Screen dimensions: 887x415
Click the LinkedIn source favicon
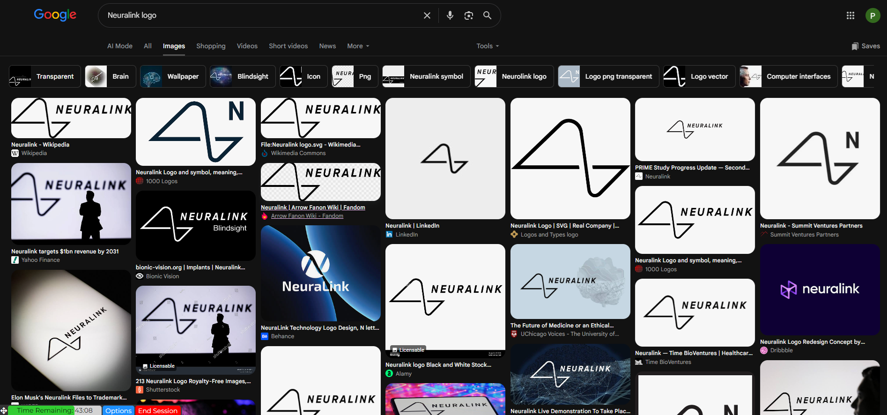click(389, 235)
